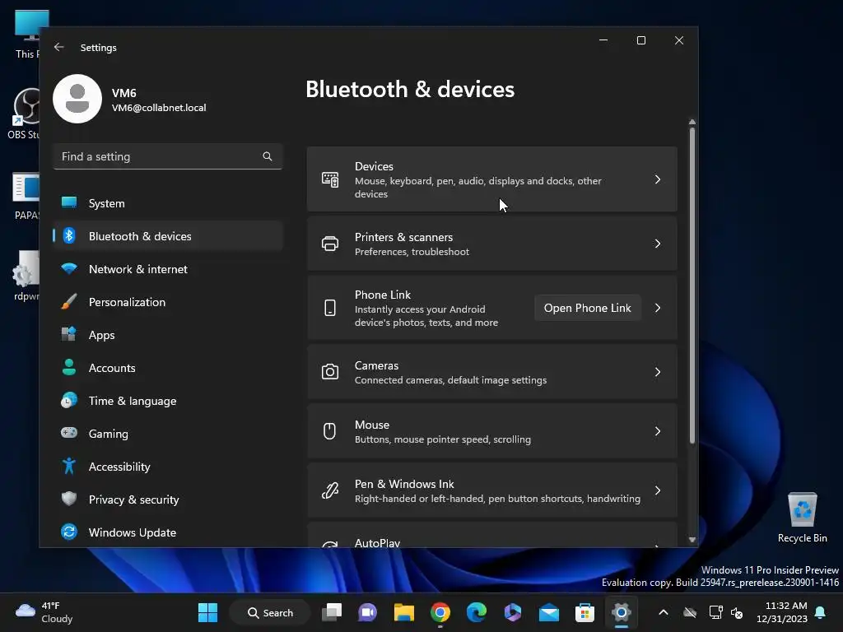Screen dimensions: 843x632
Task: Open Teams Chat from the taskbar
Action: (x=368, y=612)
